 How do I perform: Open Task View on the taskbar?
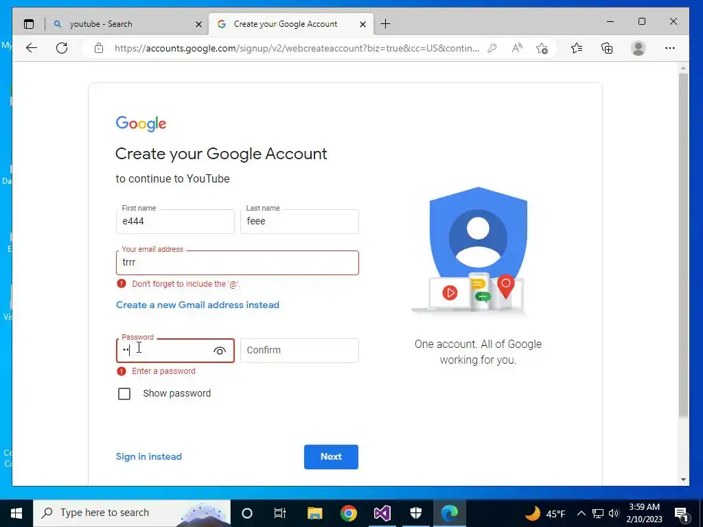[x=280, y=513]
